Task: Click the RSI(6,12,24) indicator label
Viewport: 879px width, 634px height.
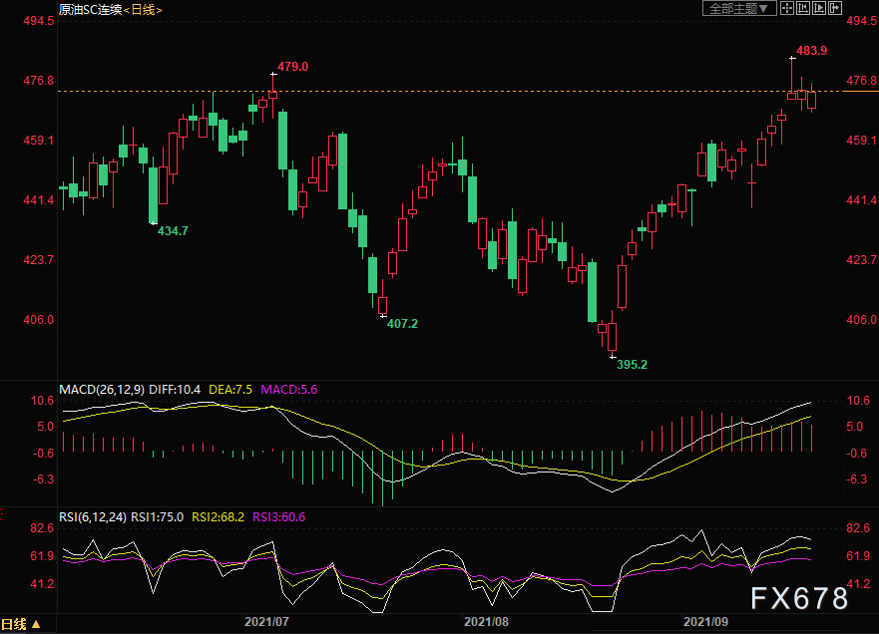Action: [93, 517]
